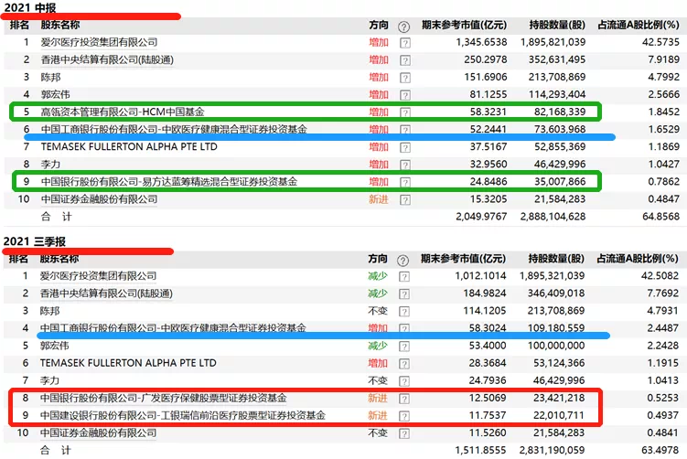Click question icon for 中国证券金融 row in 中报
This screenshot has width=687, height=459.
405,200
